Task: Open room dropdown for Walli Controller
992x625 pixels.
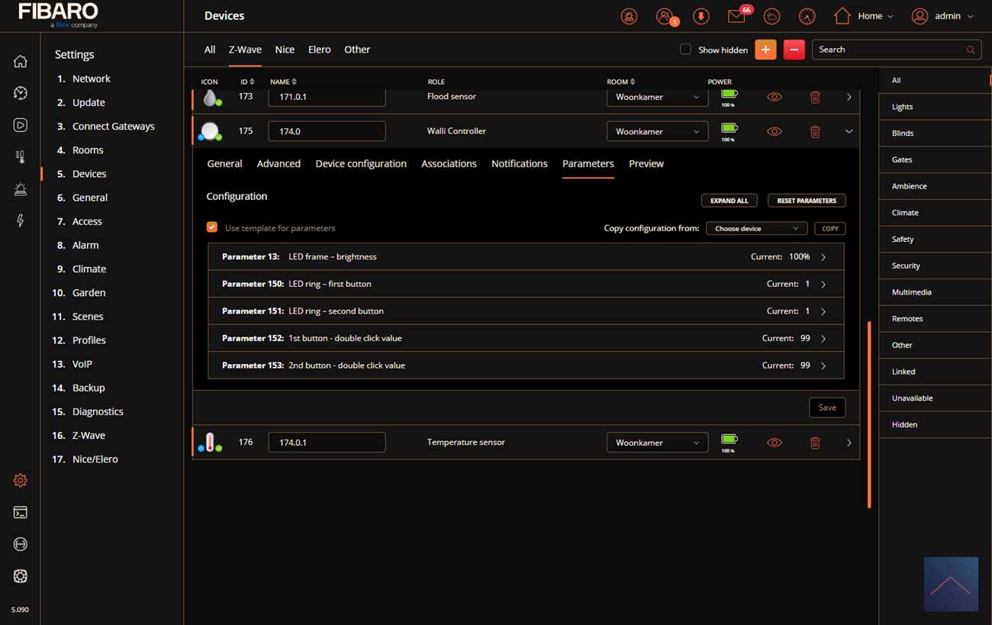Action: point(656,131)
